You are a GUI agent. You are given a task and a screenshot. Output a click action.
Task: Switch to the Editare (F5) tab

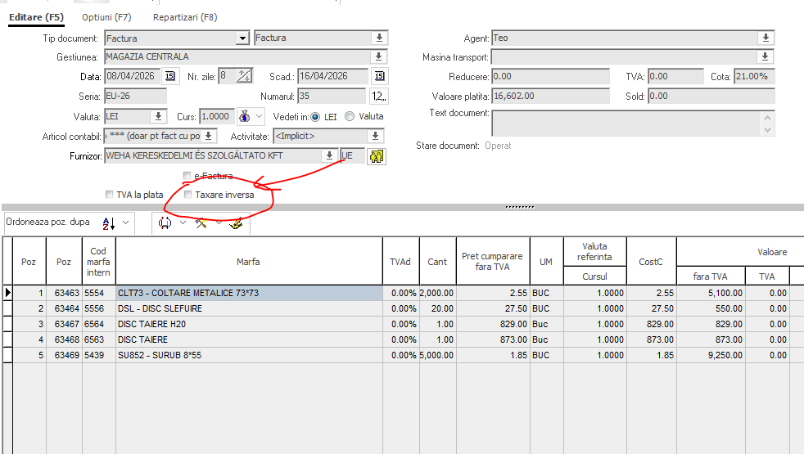36,17
